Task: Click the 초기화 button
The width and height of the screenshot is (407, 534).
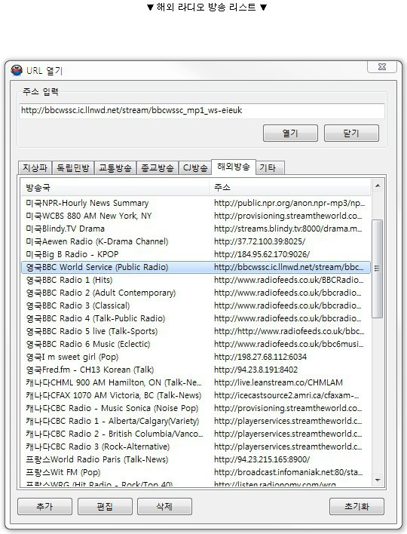Action: pyautogui.click(x=357, y=507)
